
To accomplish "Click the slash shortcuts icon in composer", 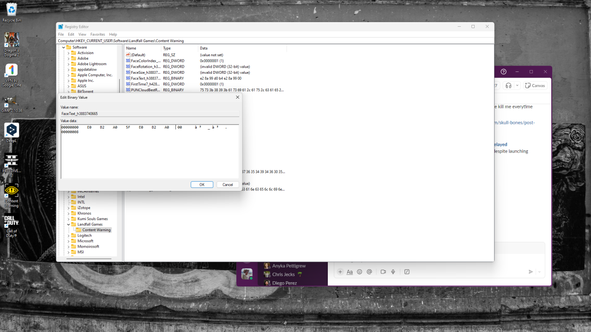I will [x=407, y=272].
